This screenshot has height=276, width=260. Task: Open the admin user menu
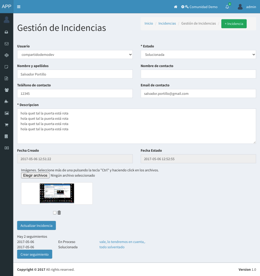[247, 7]
